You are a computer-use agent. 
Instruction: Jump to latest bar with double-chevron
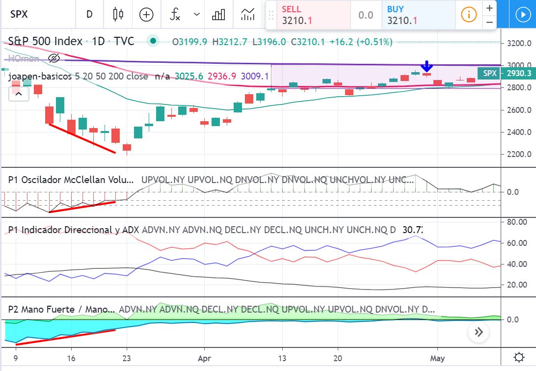pyautogui.click(x=479, y=332)
